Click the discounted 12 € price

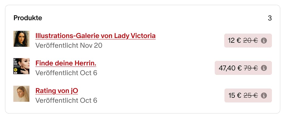[x=234, y=41]
